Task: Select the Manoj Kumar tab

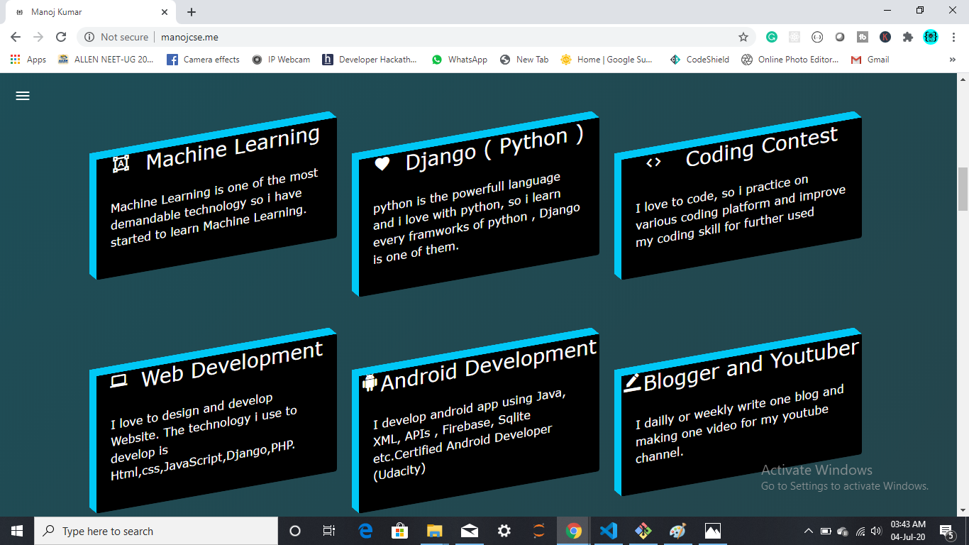Action: click(90, 12)
